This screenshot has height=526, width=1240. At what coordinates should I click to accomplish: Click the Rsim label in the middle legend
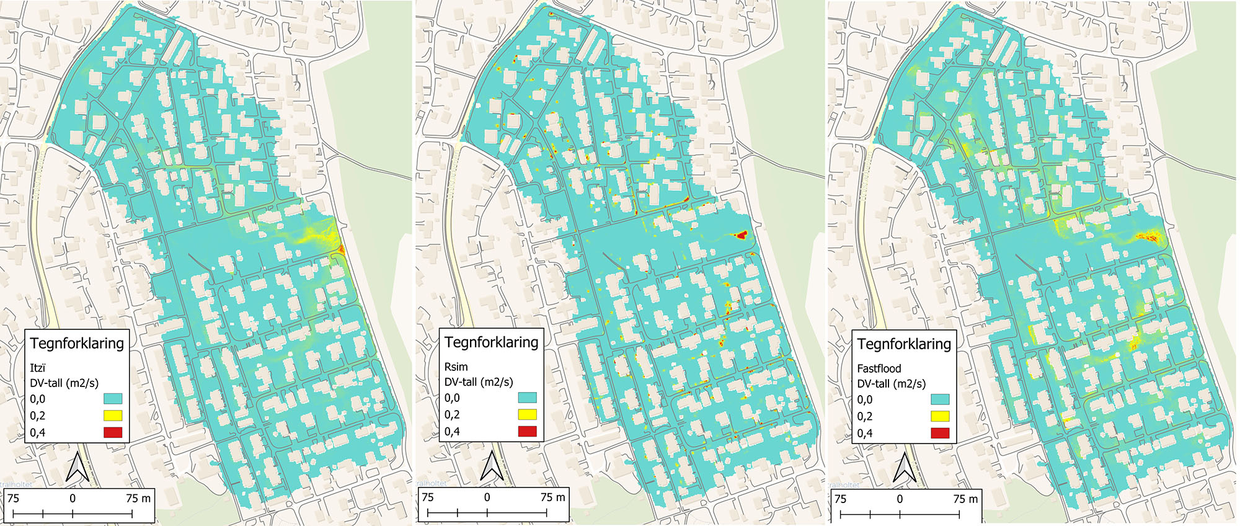pos(456,367)
